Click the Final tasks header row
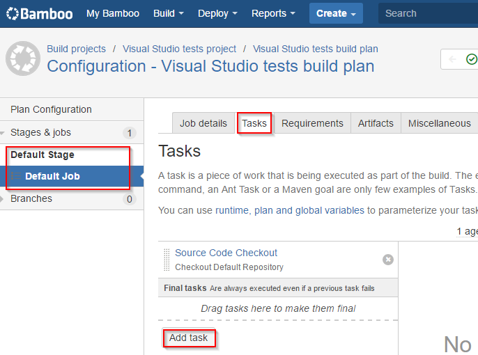The width and height of the screenshot is (478, 355). click(x=278, y=287)
